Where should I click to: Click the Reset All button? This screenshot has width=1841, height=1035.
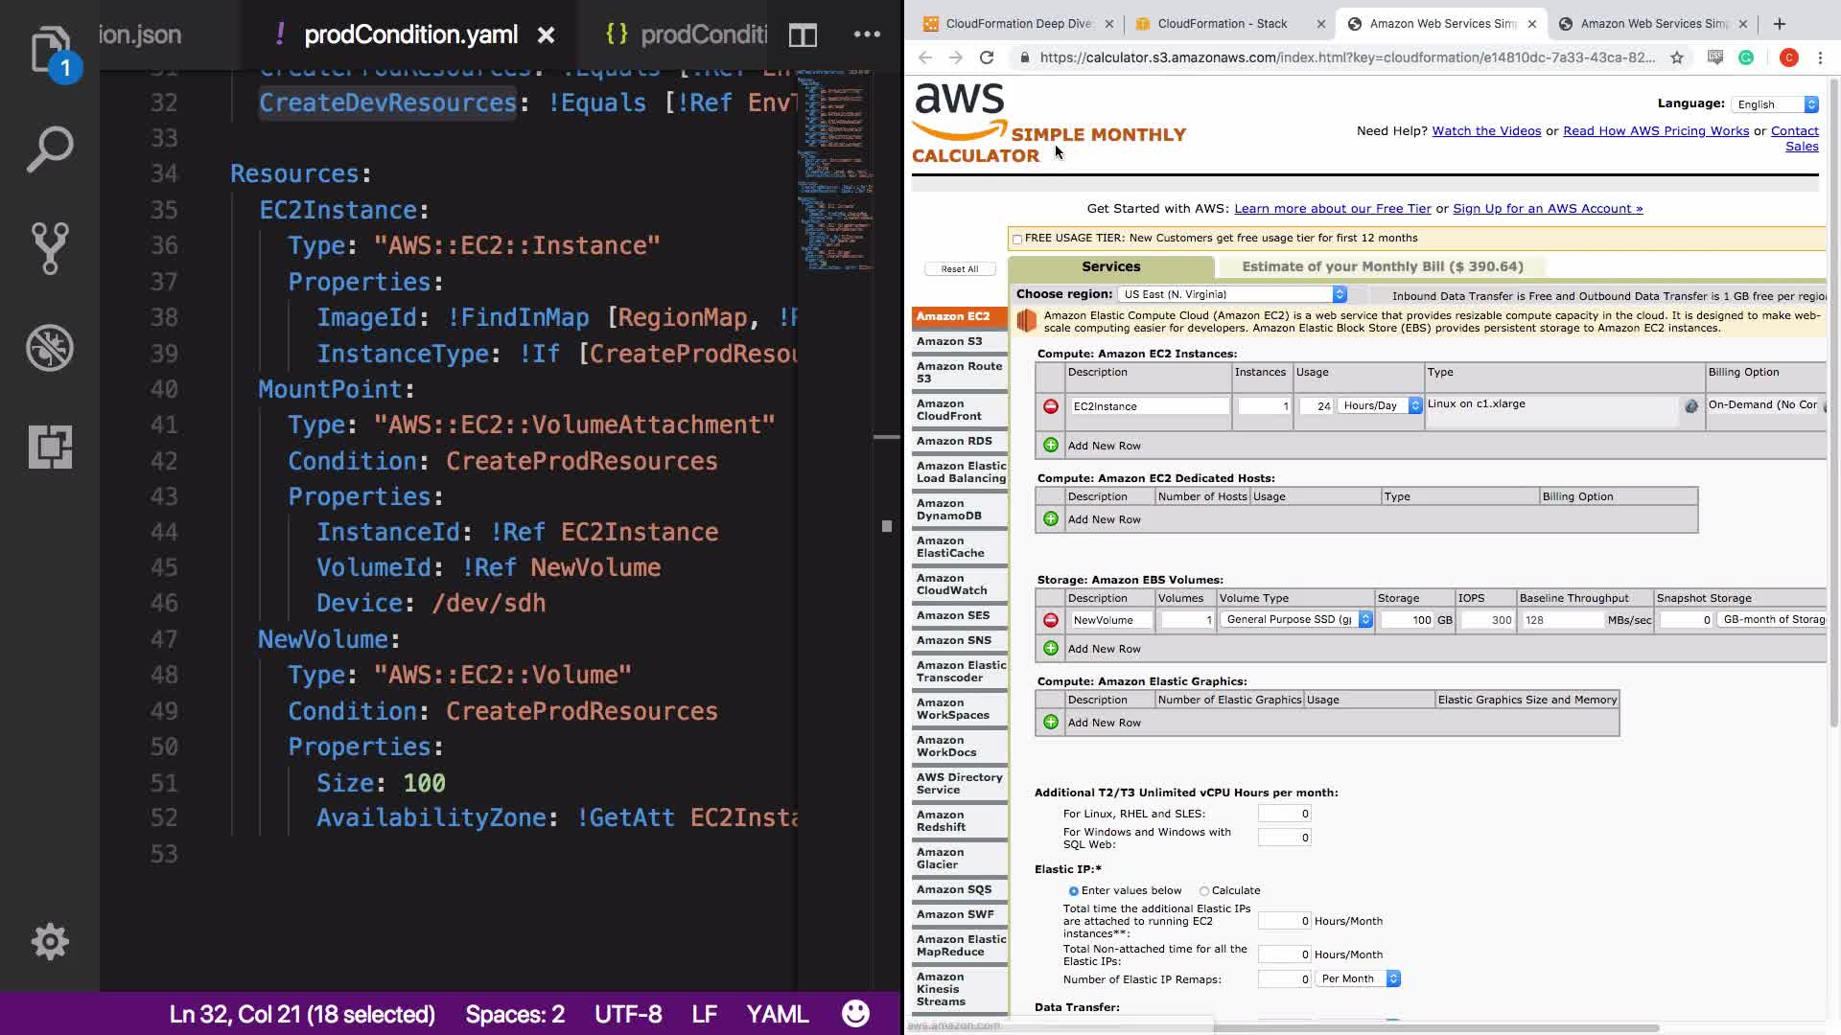960,269
